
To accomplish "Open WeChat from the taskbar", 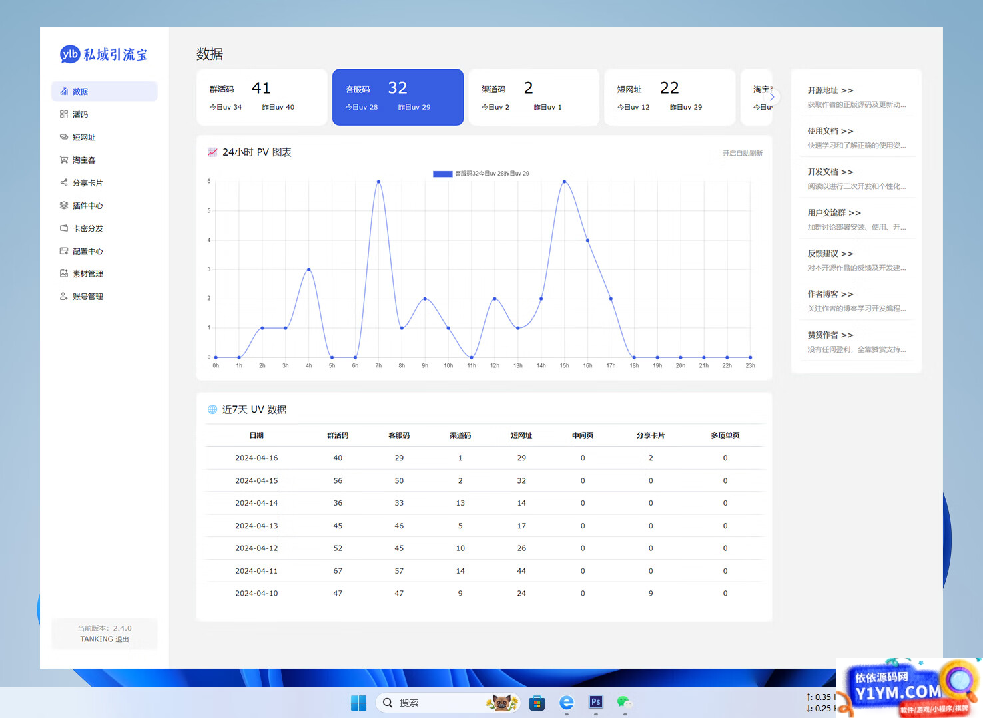I will [624, 702].
